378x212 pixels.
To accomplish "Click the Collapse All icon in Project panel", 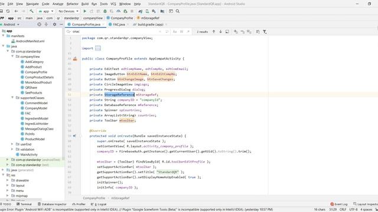I will [46, 25].
